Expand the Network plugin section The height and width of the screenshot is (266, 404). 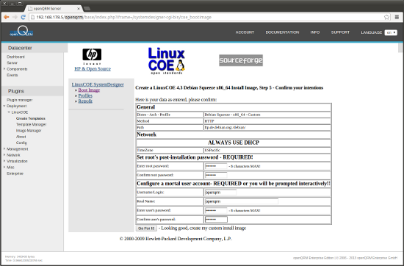coord(4,155)
